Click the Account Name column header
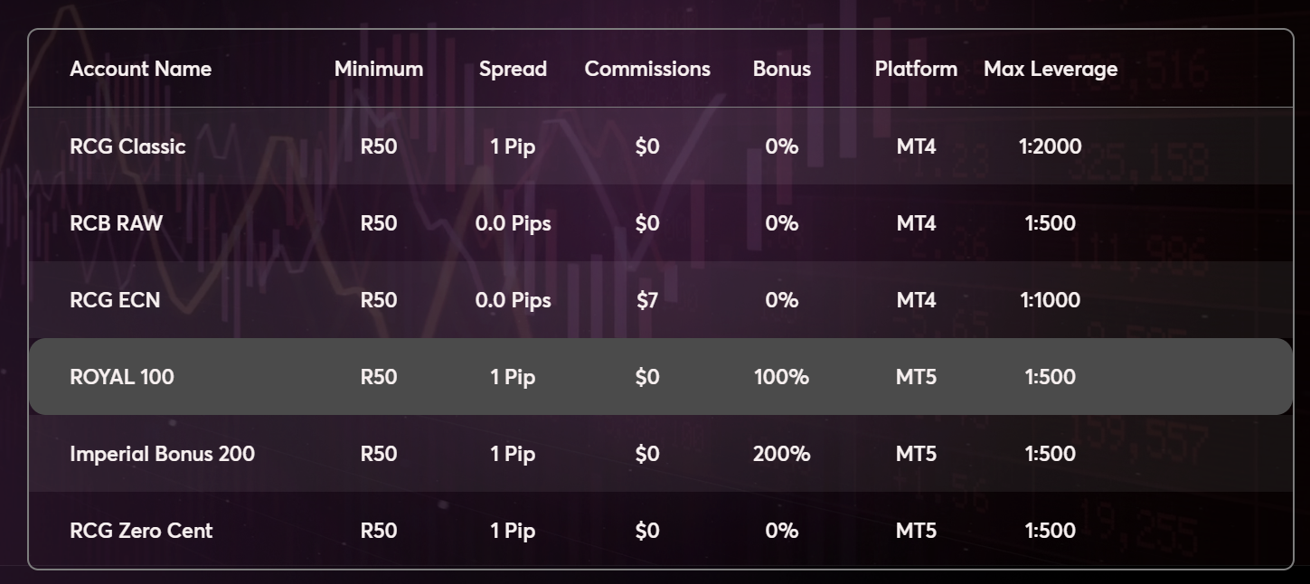Image resolution: width=1310 pixels, height=584 pixels. [140, 69]
